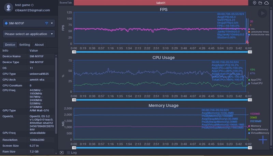Click the FPS chart's right range slider handle

click(250, 52)
